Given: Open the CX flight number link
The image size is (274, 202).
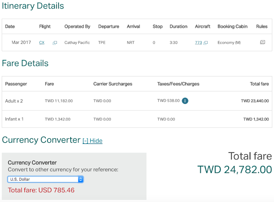Looking at the screenshot, I should point(42,43).
